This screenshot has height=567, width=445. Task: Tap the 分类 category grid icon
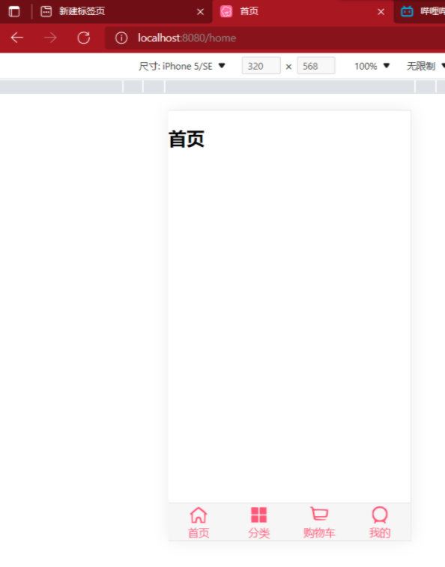pos(258,515)
